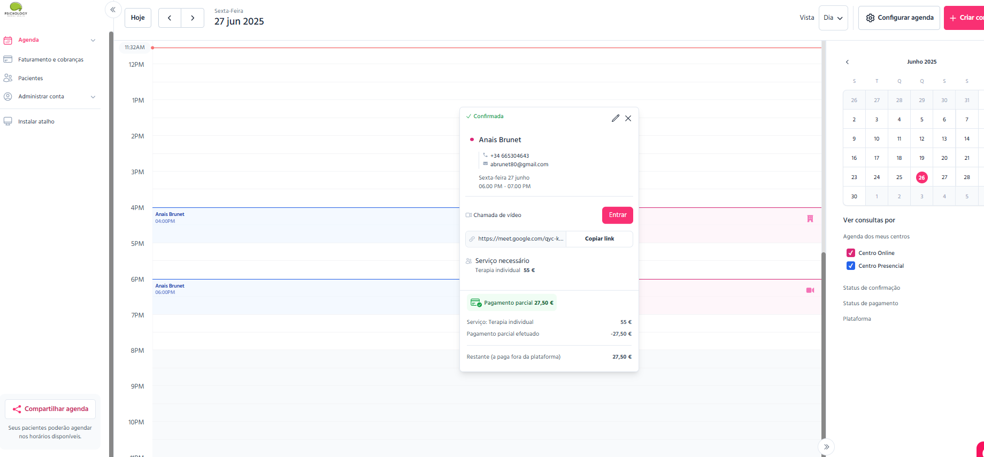Click the Google Meet link field
Image resolution: width=984 pixels, height=457 pixels.
pos(516,239)
